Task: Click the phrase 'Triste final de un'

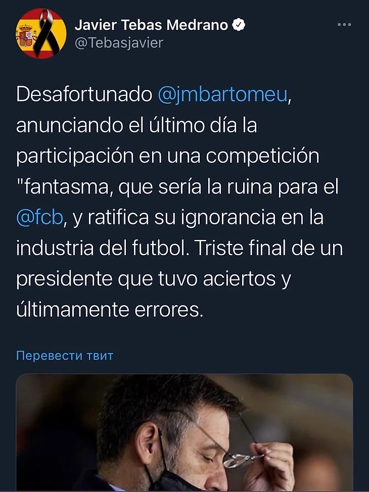Action: pyautogui.click(x=269, y=248)
